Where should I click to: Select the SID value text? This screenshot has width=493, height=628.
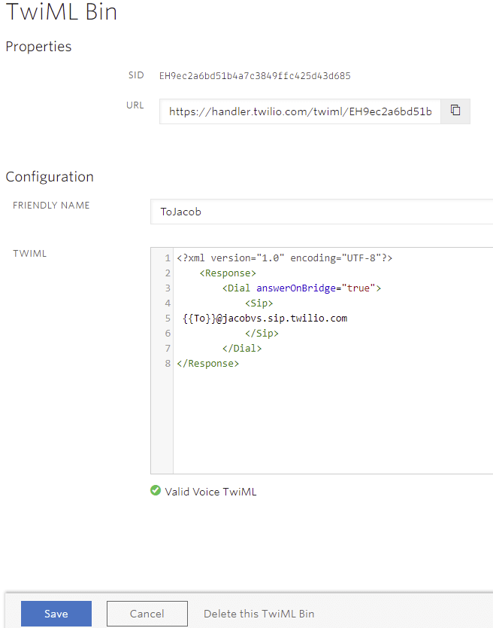coord(255,76)
